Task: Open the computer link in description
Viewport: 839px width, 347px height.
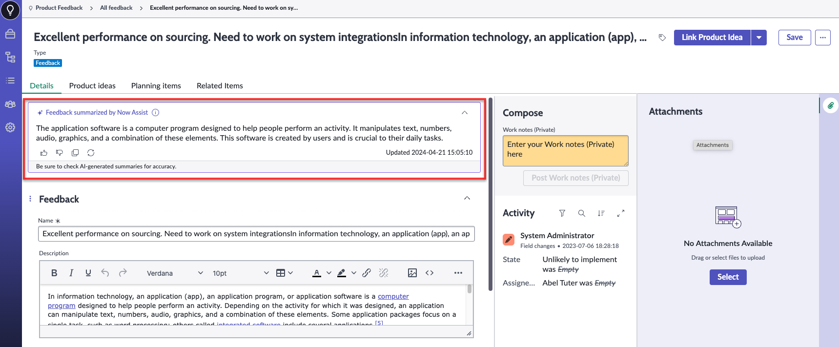Action: [x=393, y=296]
